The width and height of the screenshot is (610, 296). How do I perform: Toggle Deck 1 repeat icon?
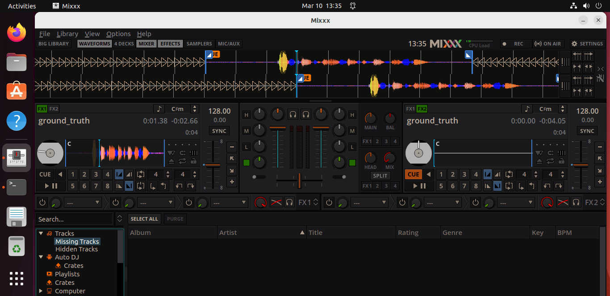coord(183,161)
